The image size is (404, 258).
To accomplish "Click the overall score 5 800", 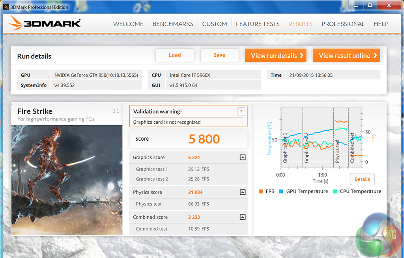I will tap(204, 139).
